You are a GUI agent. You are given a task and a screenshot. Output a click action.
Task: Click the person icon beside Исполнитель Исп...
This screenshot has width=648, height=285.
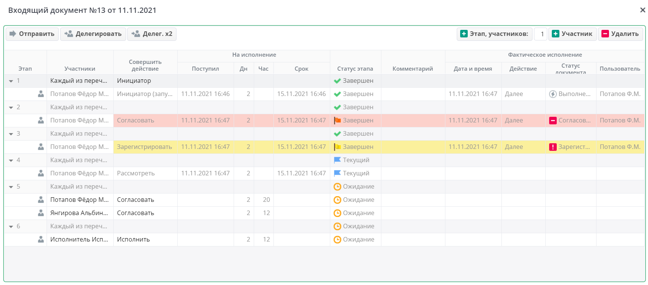pos(41,240)
